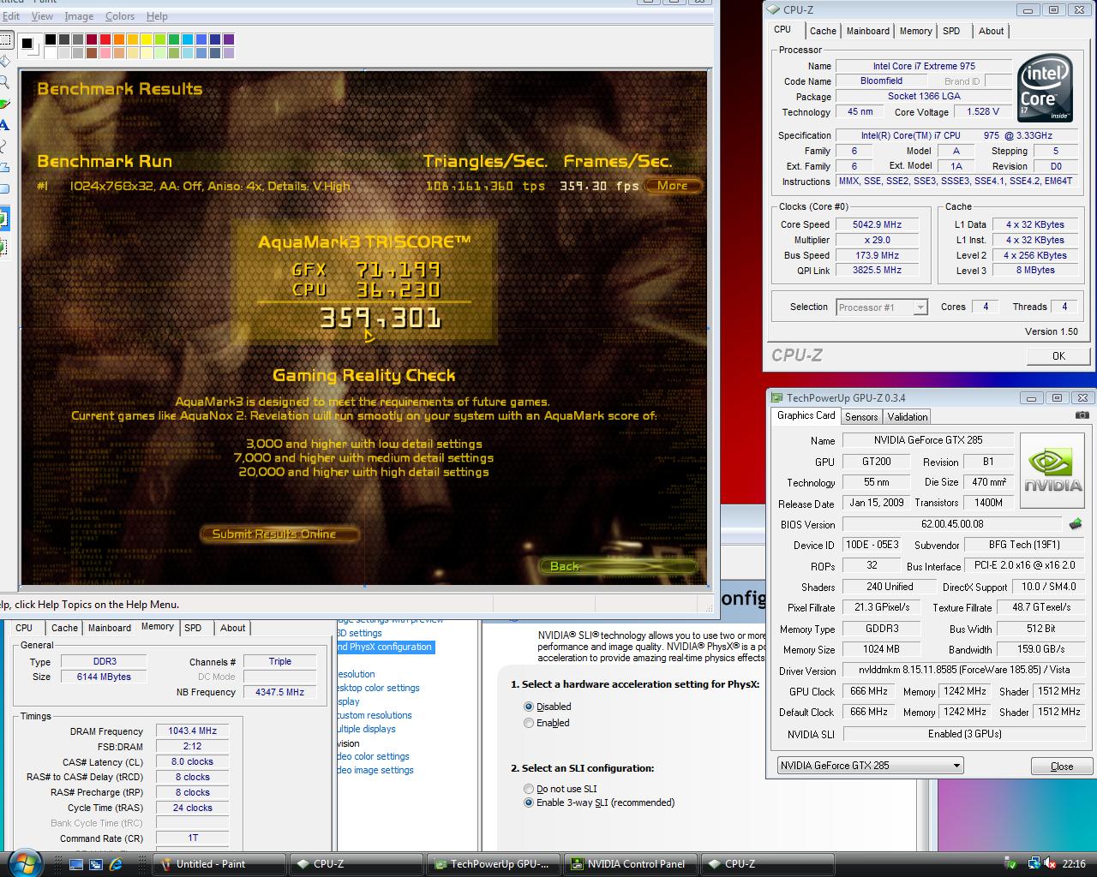This screenshot has height=877, width=1097.
Task: Click the Show Desktop quick launch icon
Action: pyautogui.click(x=76, y=864)
